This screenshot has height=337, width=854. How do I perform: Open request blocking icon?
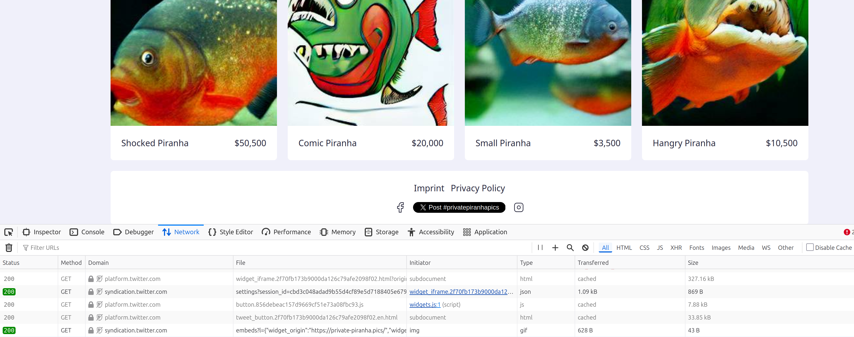(585, 248)
